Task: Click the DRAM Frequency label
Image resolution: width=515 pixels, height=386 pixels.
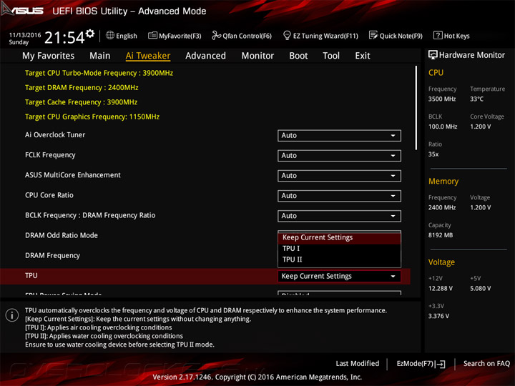Action: (x=52, y=256)
